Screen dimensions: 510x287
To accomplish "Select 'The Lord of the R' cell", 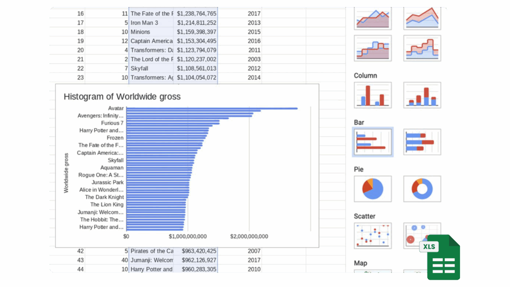I will point(151,59).
